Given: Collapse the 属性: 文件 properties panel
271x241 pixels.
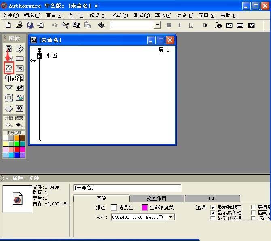Looking at the screenshot, I should pyautogui.click(x=7, y=178).
